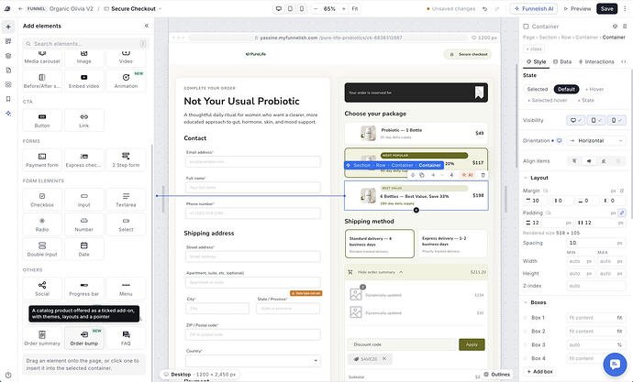633x382 pixels.
Task: Open the AI sparkle tool in left sidebar
Action: pyautogui.click(x=8, y=114)
